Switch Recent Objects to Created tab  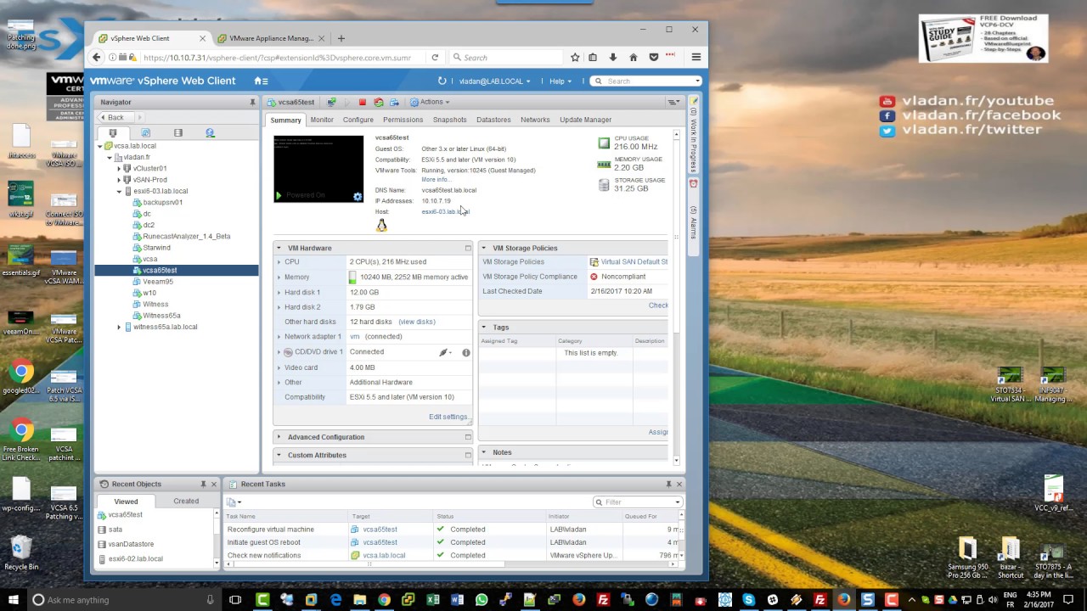(x=186, y=501)
